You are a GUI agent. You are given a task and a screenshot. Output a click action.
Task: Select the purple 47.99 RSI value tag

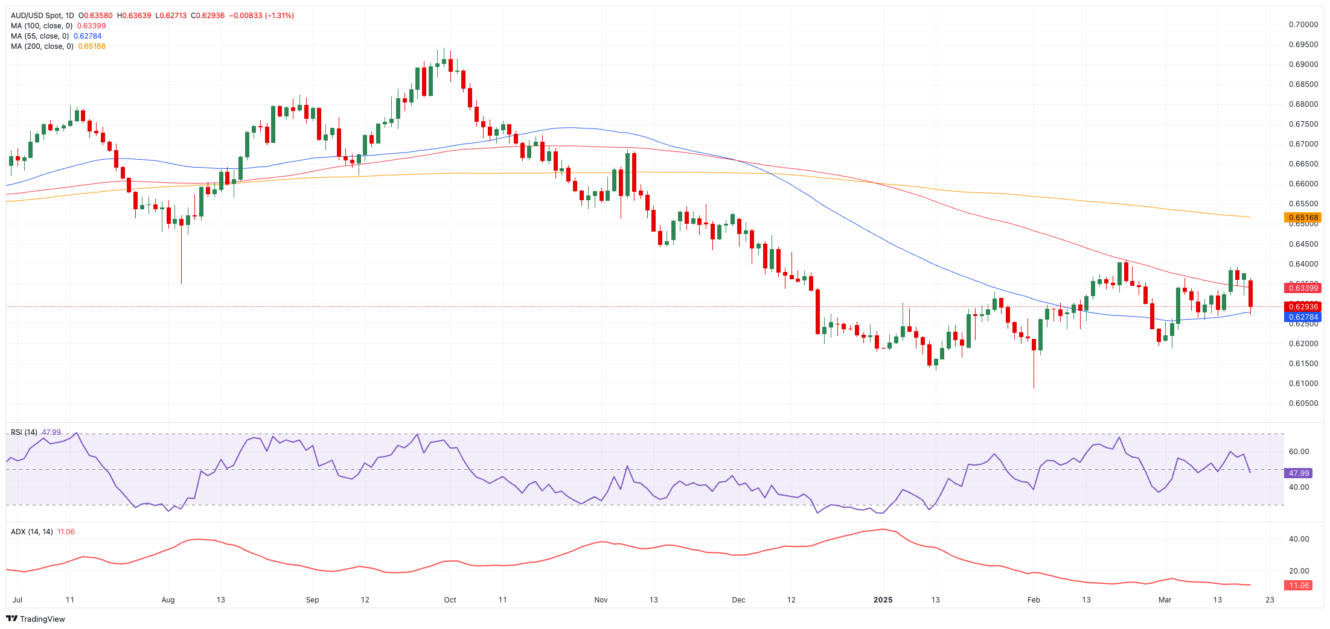1299,473
